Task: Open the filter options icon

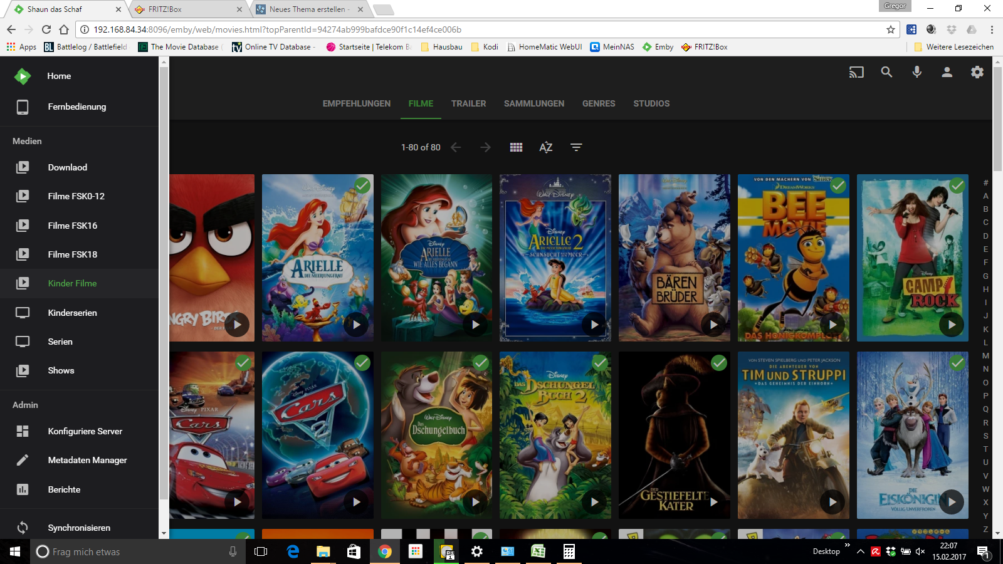Action: pos(576,147)
